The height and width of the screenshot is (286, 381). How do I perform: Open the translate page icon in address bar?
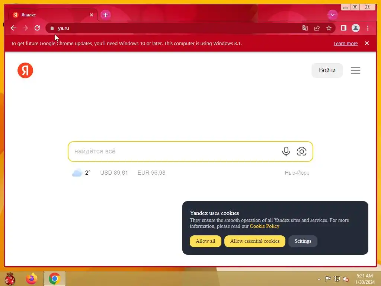click(305, 28)
